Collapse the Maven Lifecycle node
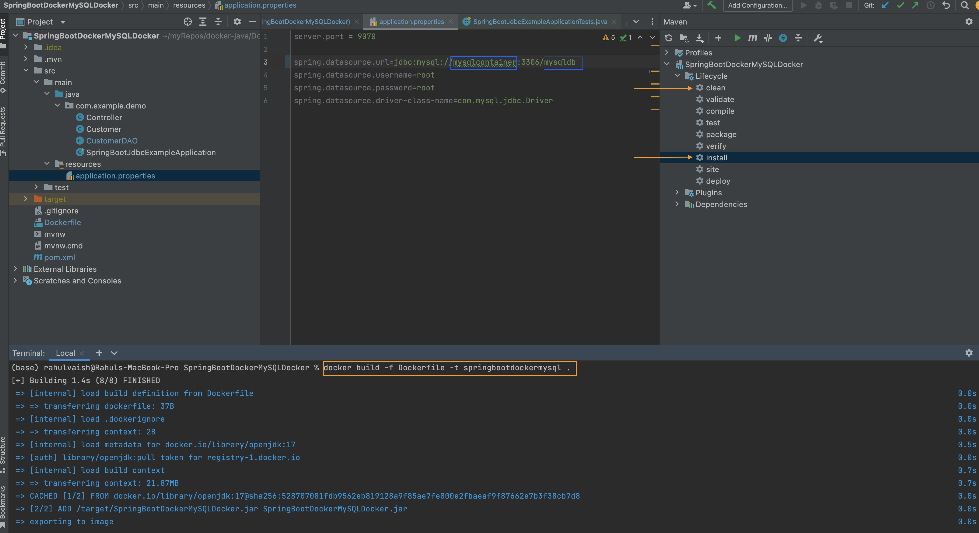Viewport: 979px width, 533px height. [x=677, y=76]
